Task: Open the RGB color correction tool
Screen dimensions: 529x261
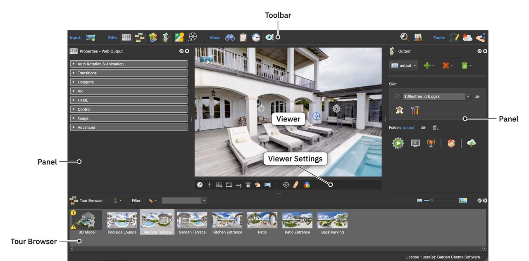Action: 307,185
